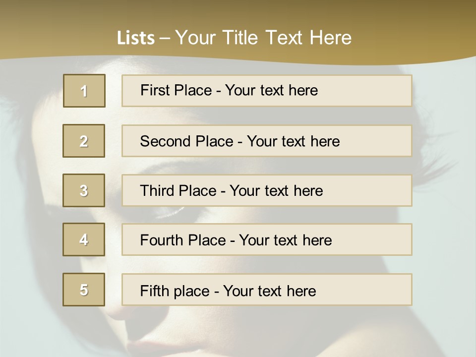Viewport: 476px width, 357px height.
Task: Select the Third Place text box
Action: [x=267, y=190]
